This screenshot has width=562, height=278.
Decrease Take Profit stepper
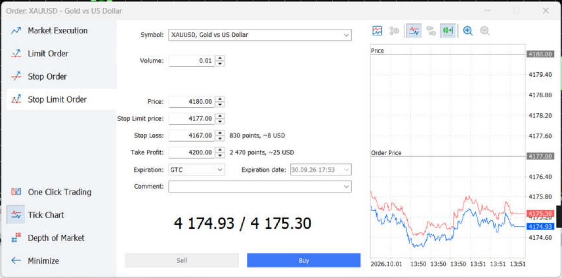(220, 155)
